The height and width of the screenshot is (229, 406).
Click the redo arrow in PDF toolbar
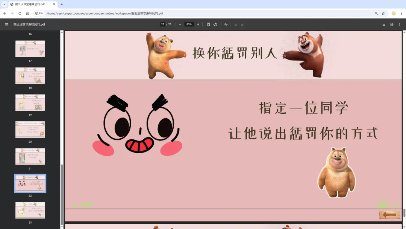242,24
